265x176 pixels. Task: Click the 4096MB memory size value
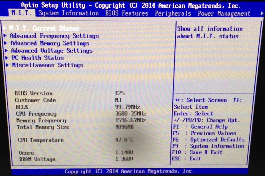click(124, 127)
